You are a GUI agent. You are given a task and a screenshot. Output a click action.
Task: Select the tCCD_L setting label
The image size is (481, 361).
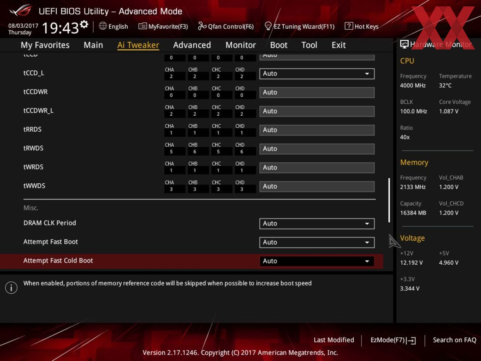(x=34, y=73)
